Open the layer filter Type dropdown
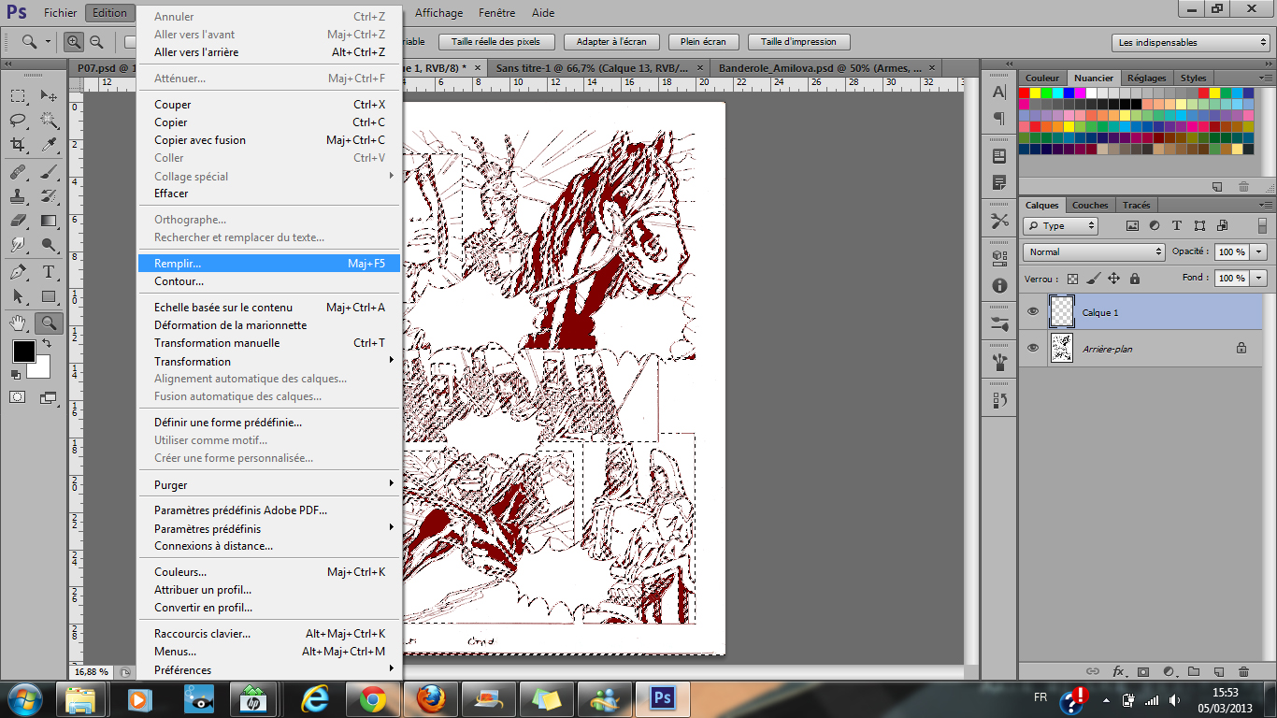 (1060, 225)
